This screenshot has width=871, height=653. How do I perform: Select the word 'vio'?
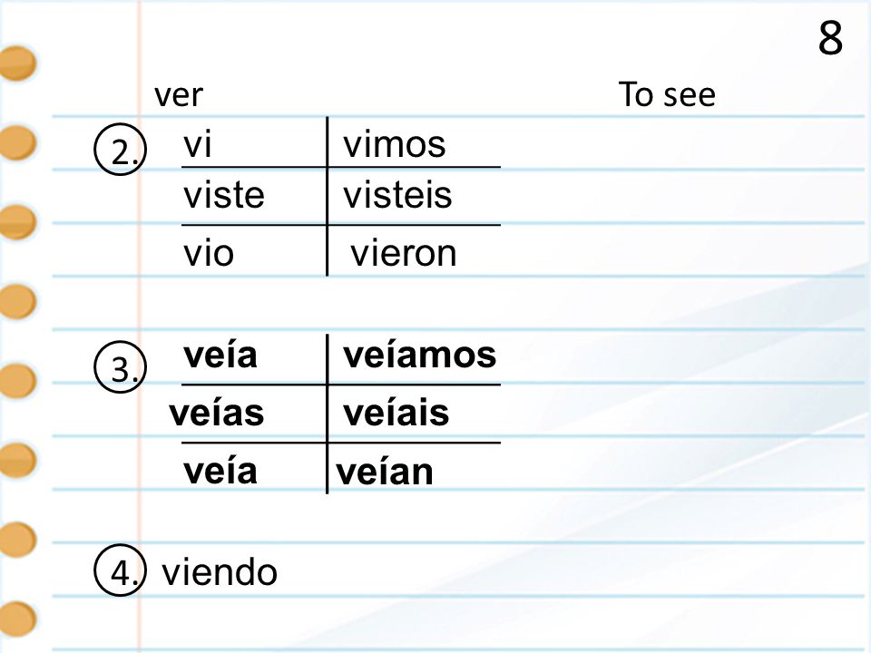(209, 253)
